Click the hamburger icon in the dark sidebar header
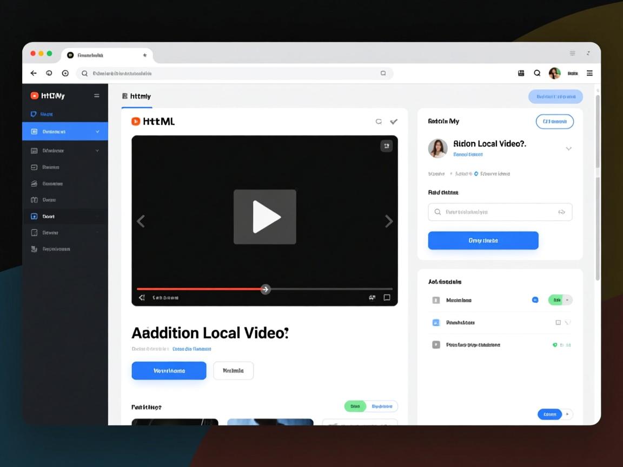This screenshot has height=467, width=623. (x=97, y=96)
